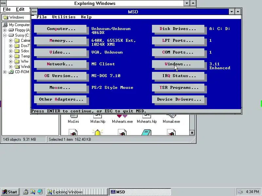262x196 pixels.
Task: Expand the Wfw folder node
Action: point(10,61)
